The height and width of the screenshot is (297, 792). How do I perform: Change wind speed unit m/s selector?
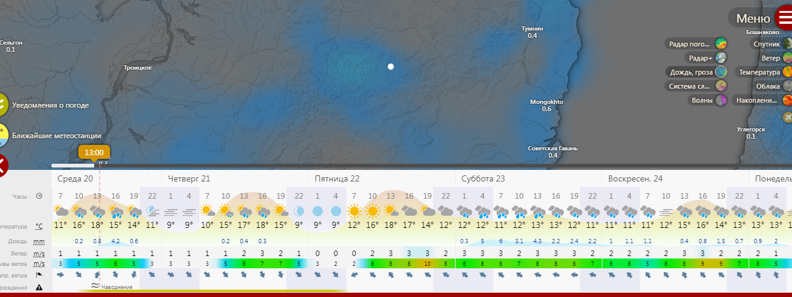pos(39,254)
